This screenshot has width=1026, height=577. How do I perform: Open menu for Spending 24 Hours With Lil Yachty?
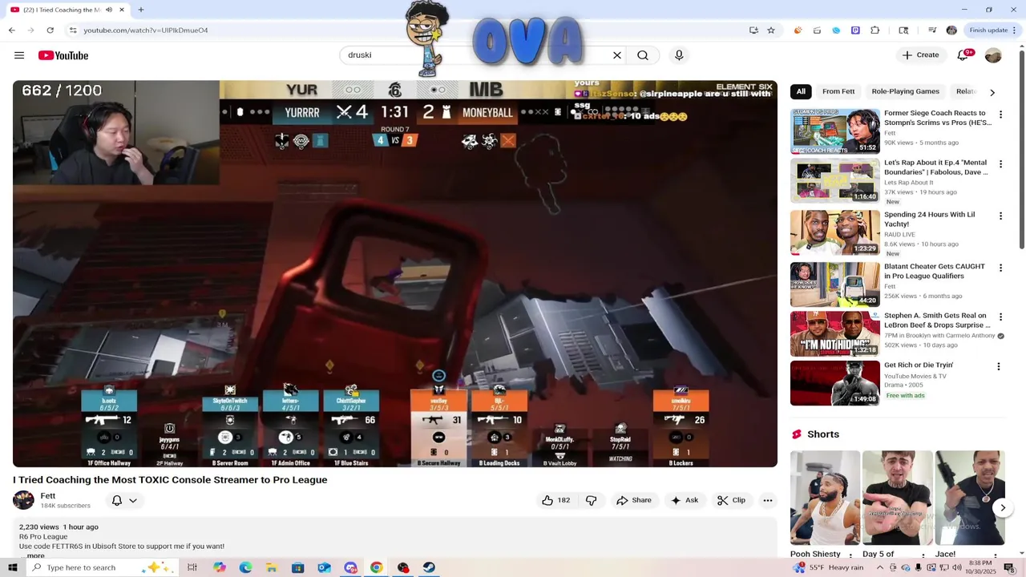pyautogui.click(x=1000, y=216)
